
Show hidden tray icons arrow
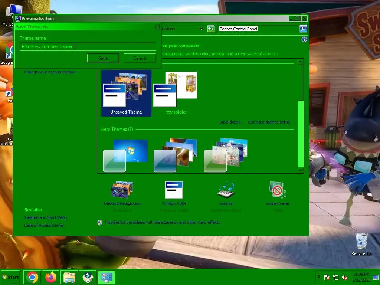click(x=319, y=277)
